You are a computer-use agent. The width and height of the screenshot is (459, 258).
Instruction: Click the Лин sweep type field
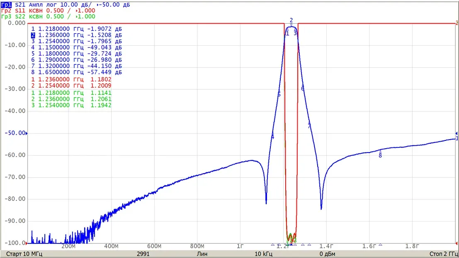pos(202,254)
